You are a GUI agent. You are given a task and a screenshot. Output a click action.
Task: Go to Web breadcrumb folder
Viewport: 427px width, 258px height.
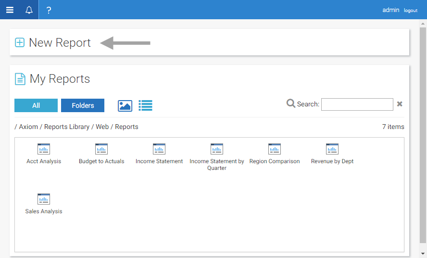click(x=102, y=127)
